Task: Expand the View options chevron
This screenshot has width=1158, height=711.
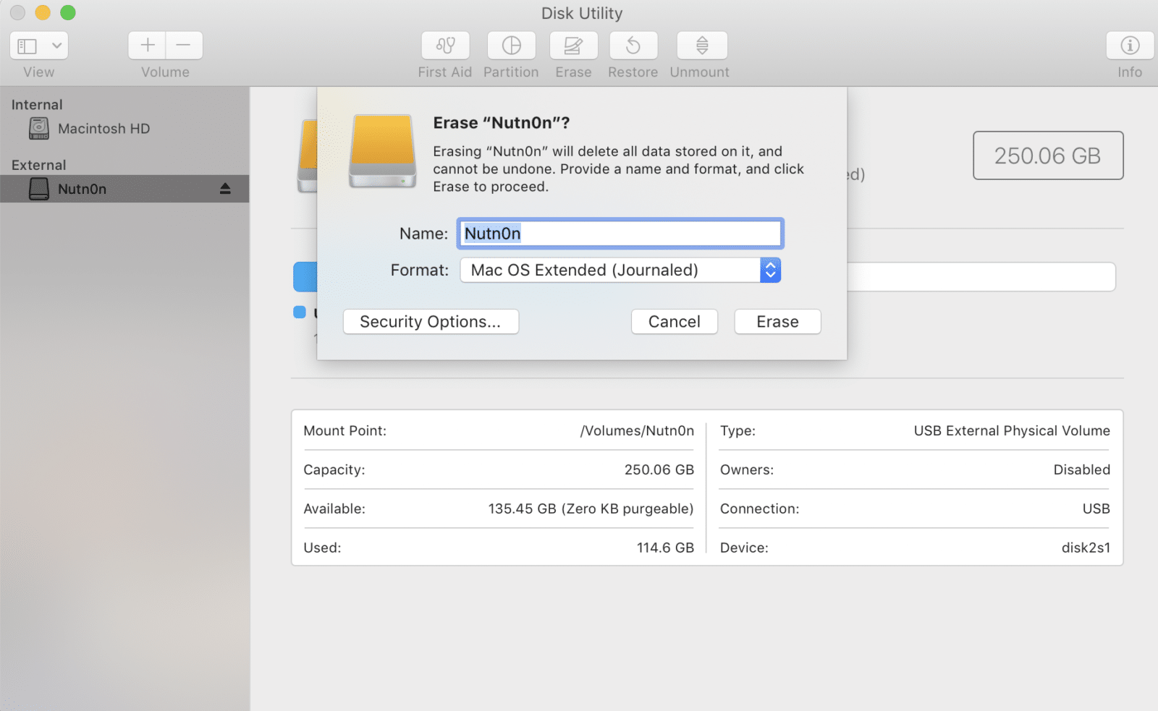Action: (x=56, y=46)
